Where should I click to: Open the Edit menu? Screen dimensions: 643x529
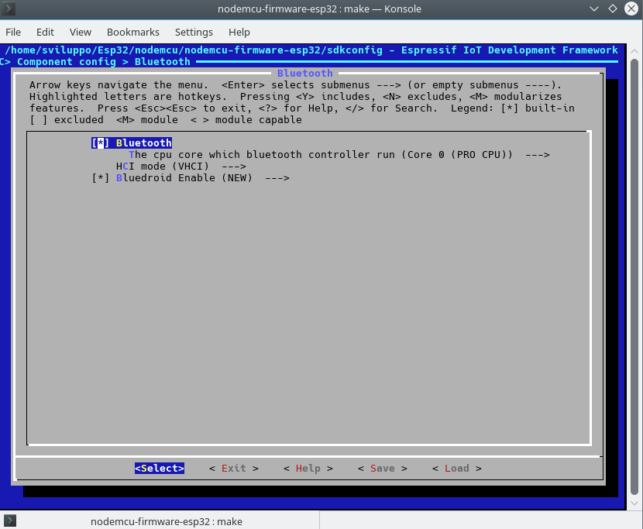click(45, 32)
